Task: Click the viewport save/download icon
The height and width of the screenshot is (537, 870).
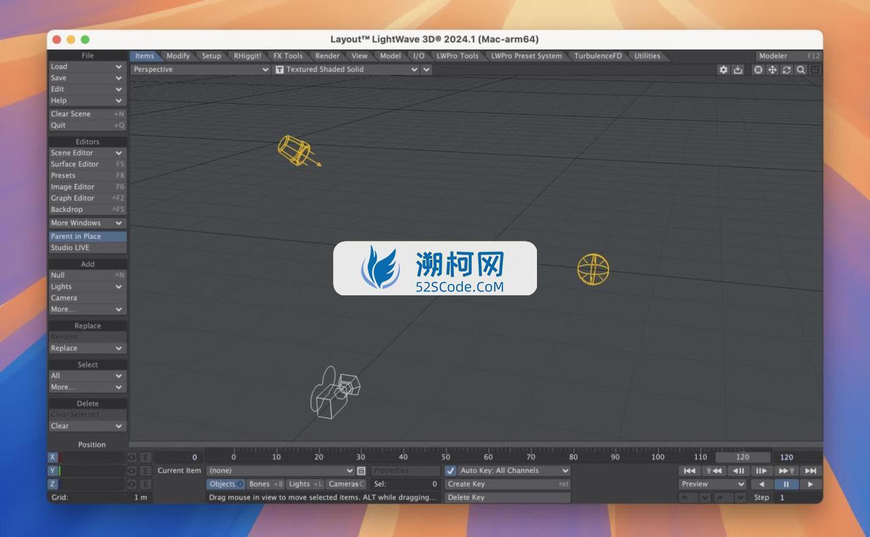Action: tap(738, 69)
